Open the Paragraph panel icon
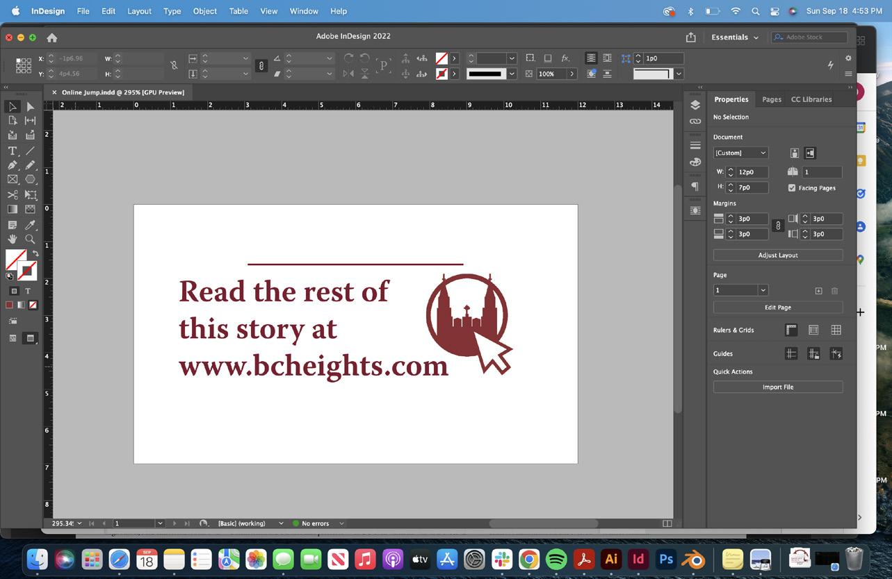The image size is (892, 579). 695,186
